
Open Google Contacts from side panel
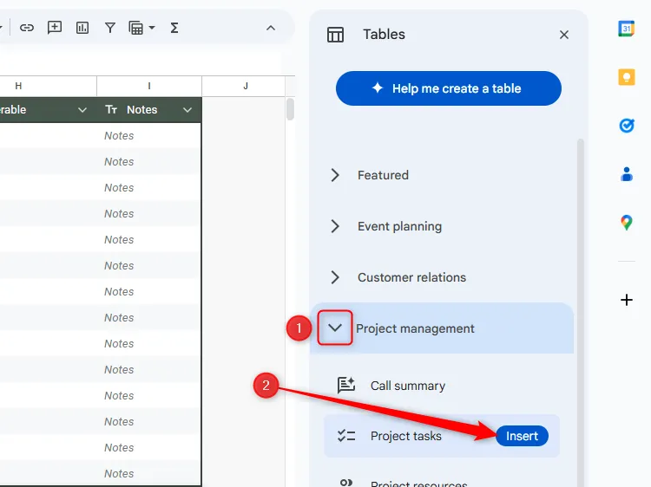(x=626, y=174)
